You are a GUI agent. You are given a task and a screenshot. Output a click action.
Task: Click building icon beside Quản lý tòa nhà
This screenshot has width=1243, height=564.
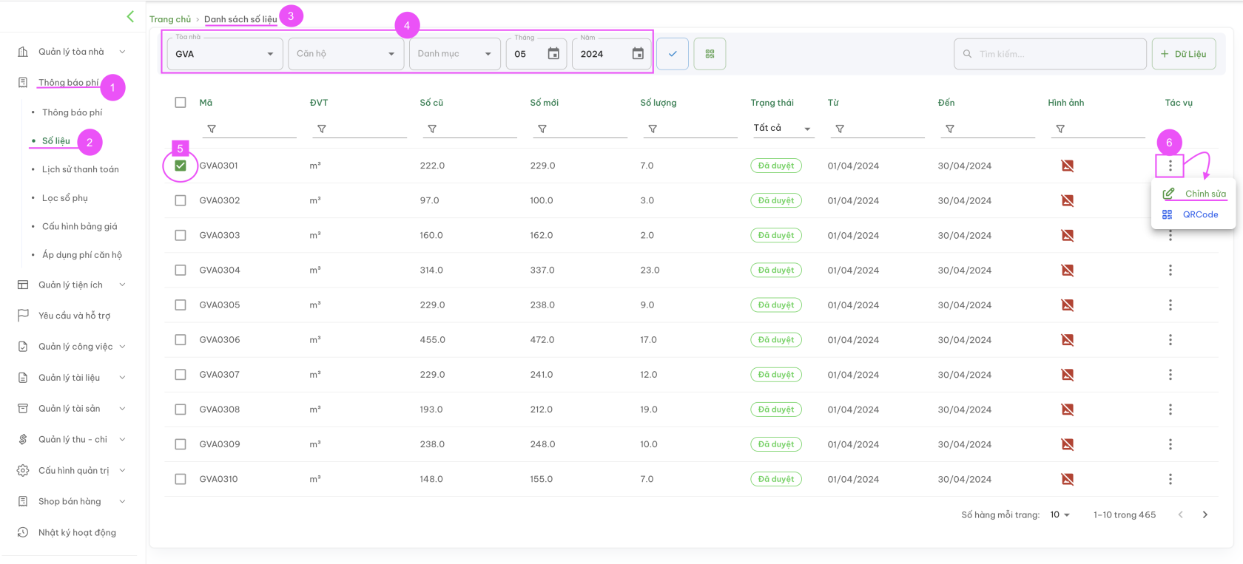pyautogui.click(x=23, y=52)
